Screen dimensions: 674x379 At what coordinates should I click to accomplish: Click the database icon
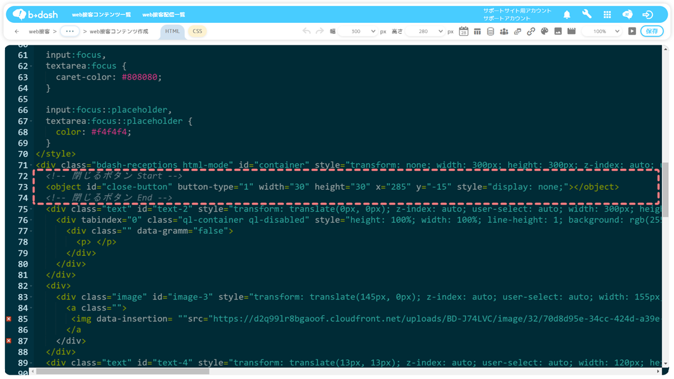pyautogui.click(x=491, y=31)
